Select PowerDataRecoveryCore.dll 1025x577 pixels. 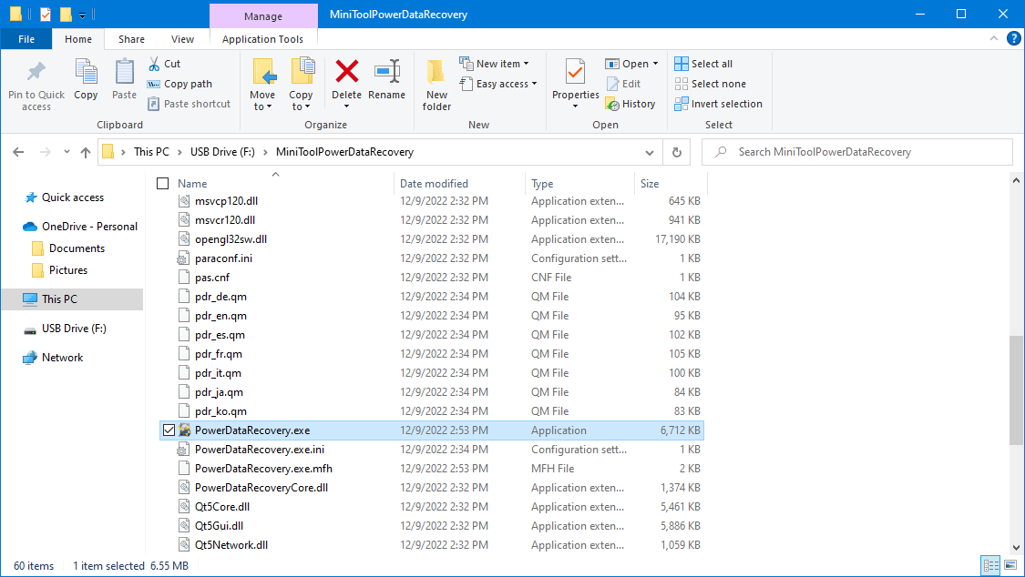432,488
